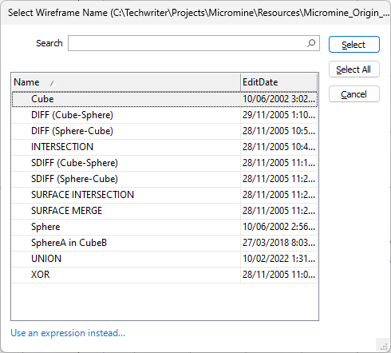Select the DIFF (Cube-Sphere) entry

(x=164, y=115)
